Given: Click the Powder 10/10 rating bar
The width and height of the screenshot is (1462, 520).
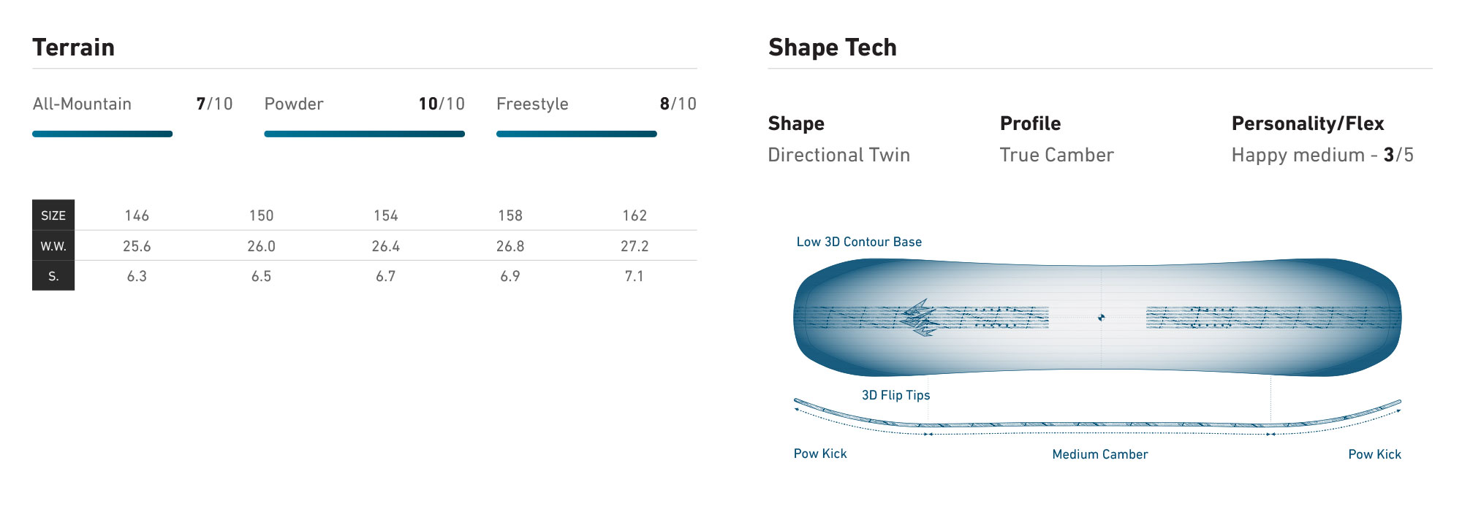Looking at the screenshot, I should tap(364, 134).
